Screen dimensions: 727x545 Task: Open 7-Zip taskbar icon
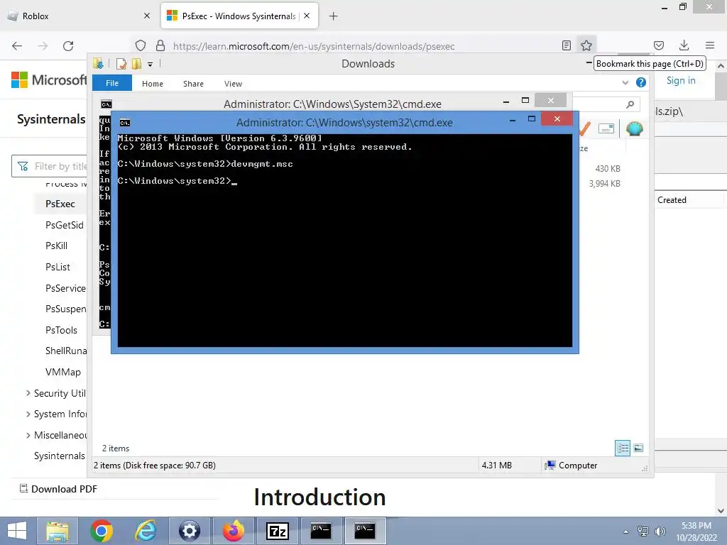coord(278,531)
